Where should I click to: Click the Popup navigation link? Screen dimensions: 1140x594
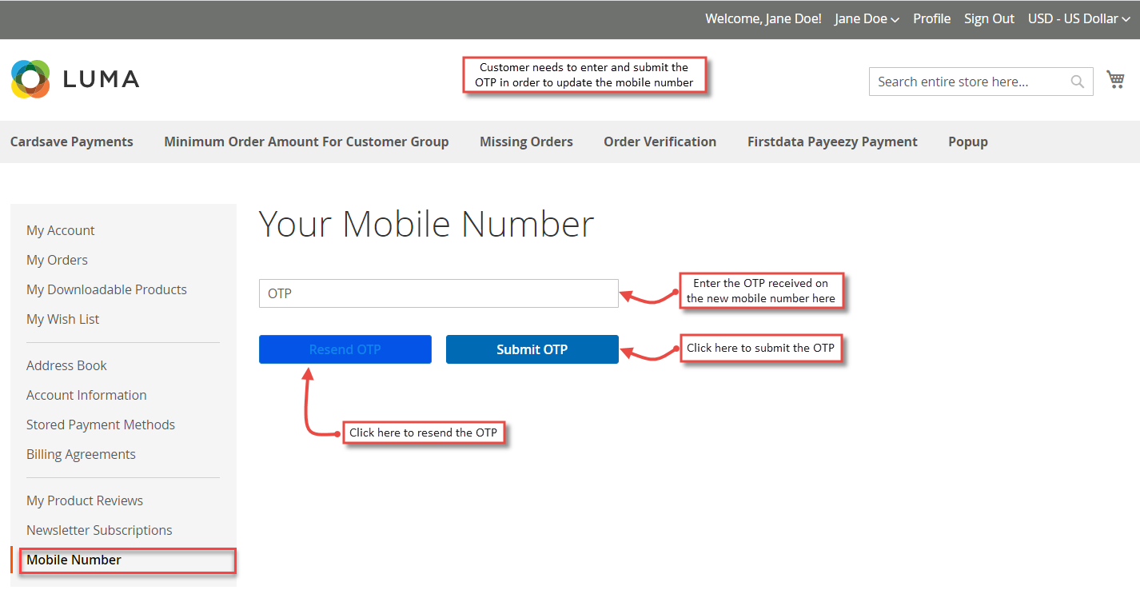coord(967,142)
